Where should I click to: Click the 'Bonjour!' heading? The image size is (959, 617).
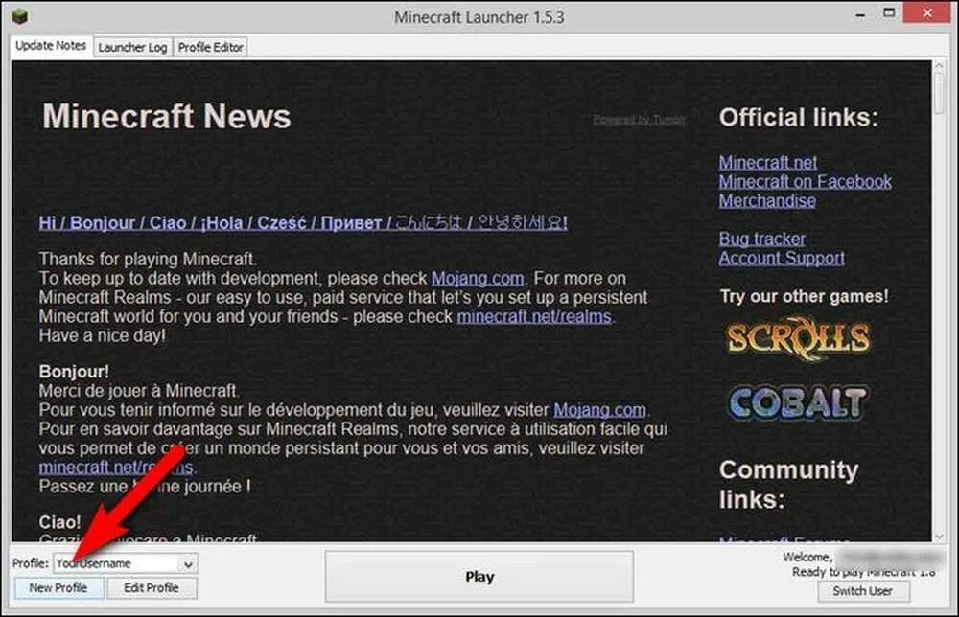point(74,372)
